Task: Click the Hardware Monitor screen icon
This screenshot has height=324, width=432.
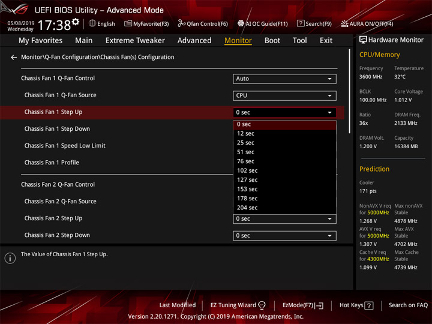Action: coord(363,40)
